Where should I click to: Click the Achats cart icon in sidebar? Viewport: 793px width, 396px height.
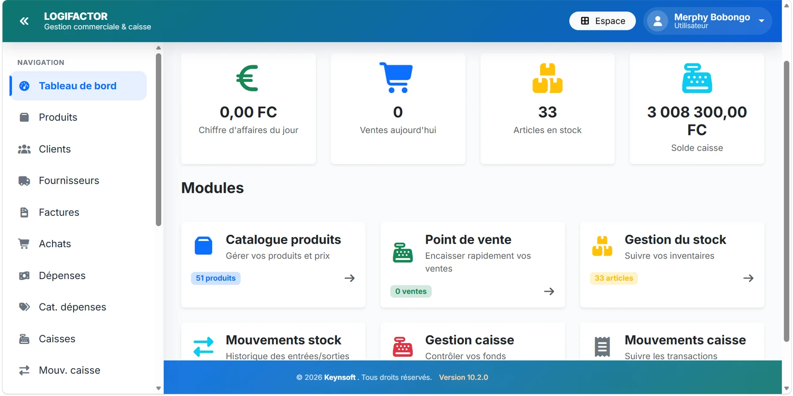[x=24, y=244]
